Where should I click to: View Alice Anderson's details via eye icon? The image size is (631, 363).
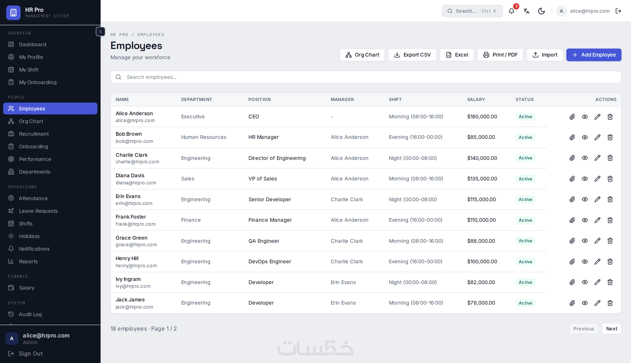pyautogui.click(x=585, y=117)
